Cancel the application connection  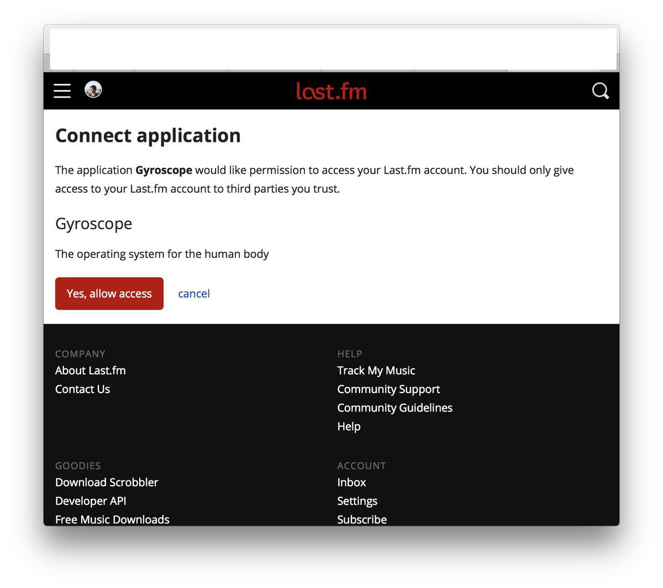tap(194, 294)
